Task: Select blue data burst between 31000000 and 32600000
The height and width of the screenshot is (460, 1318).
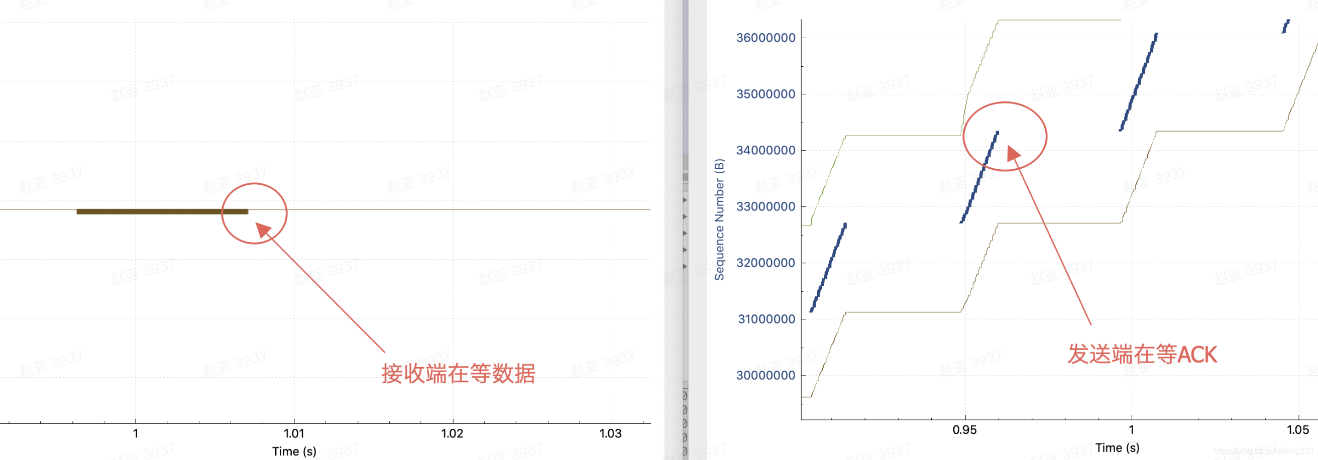Action: [x=828, y=268]
